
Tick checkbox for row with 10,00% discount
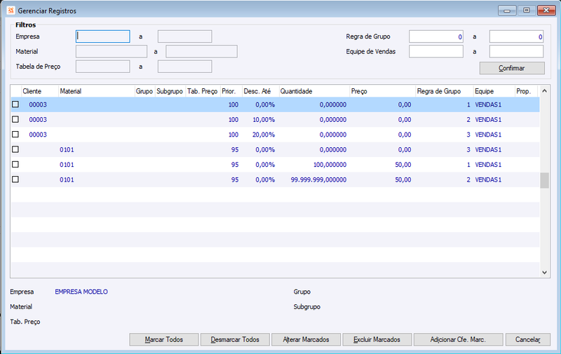tap(15, 119)
